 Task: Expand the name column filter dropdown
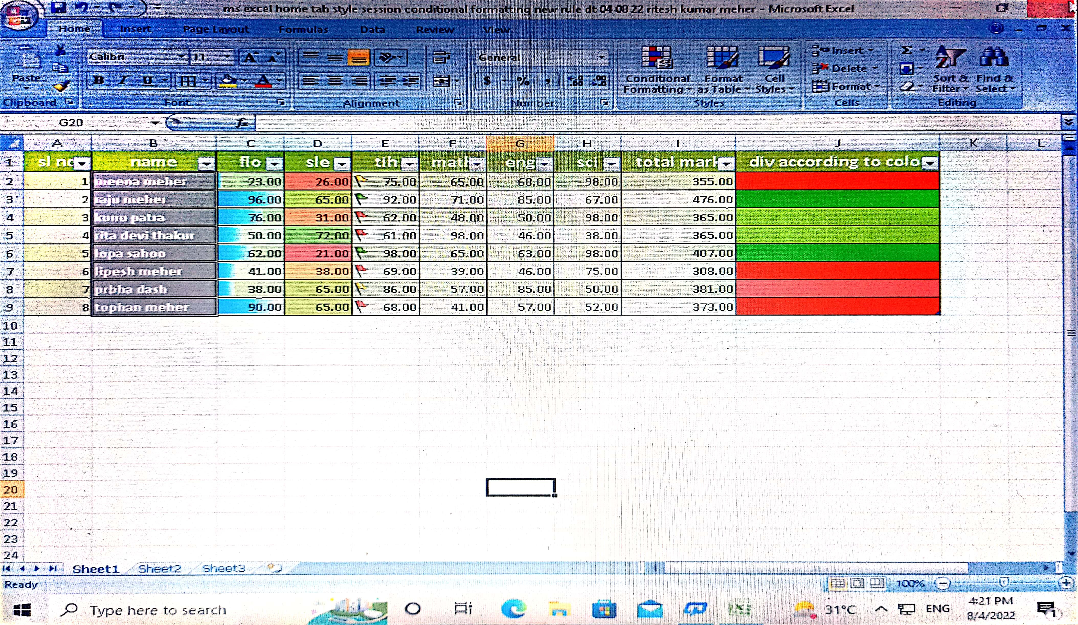(206, 163)
